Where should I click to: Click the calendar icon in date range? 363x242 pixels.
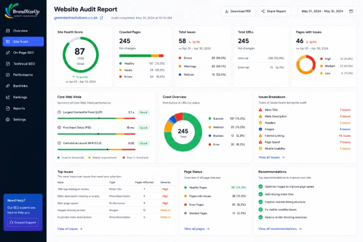351,11
